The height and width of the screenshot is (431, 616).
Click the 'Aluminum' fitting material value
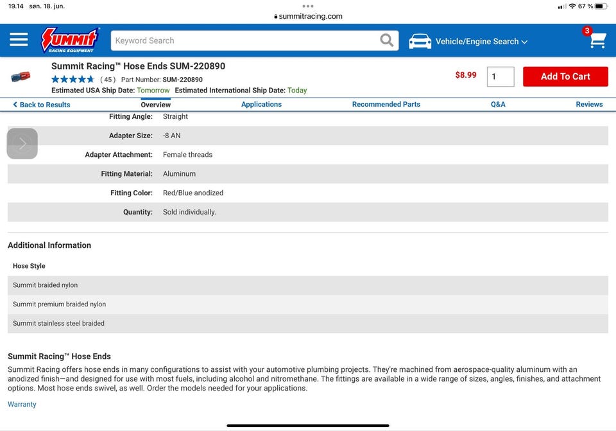click(x=179, y=174)
